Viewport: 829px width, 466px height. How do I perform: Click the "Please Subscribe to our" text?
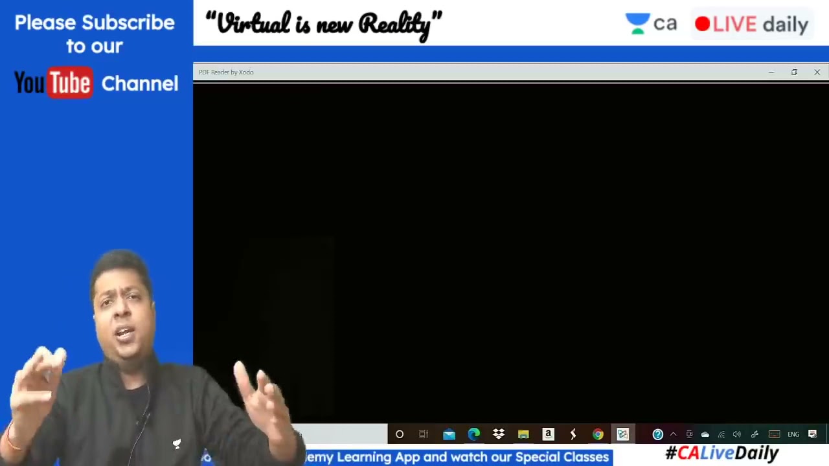(95, 34)
